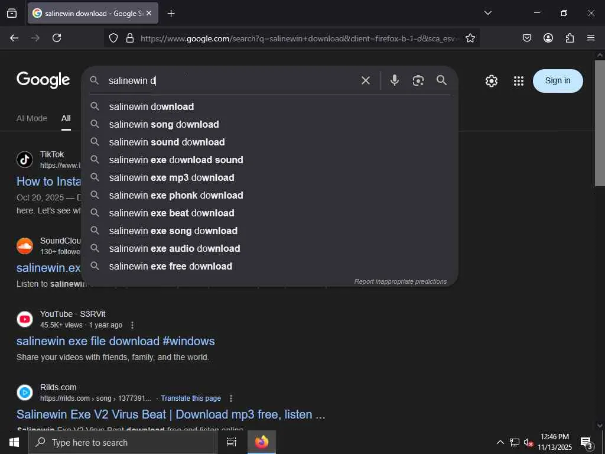The width and height of the screenshot is (605, 454).
Task: Click Report inappropriate predictions link
Action: [401, 281]
